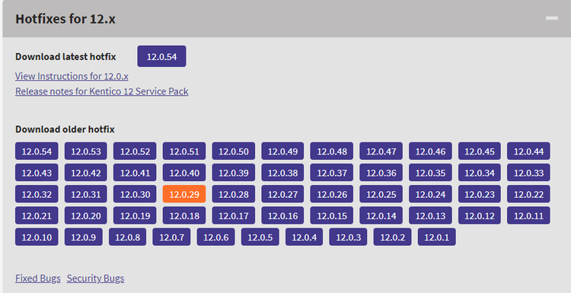Download hotfix 12.0.11
The height and width of the screenshot is (293, 571).
529,215
